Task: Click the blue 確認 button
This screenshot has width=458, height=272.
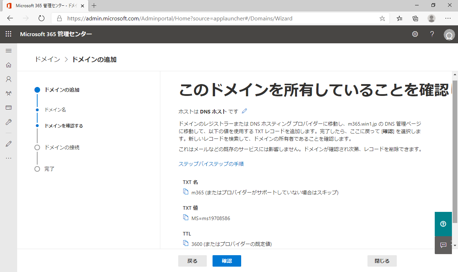Action: [227, 261]
